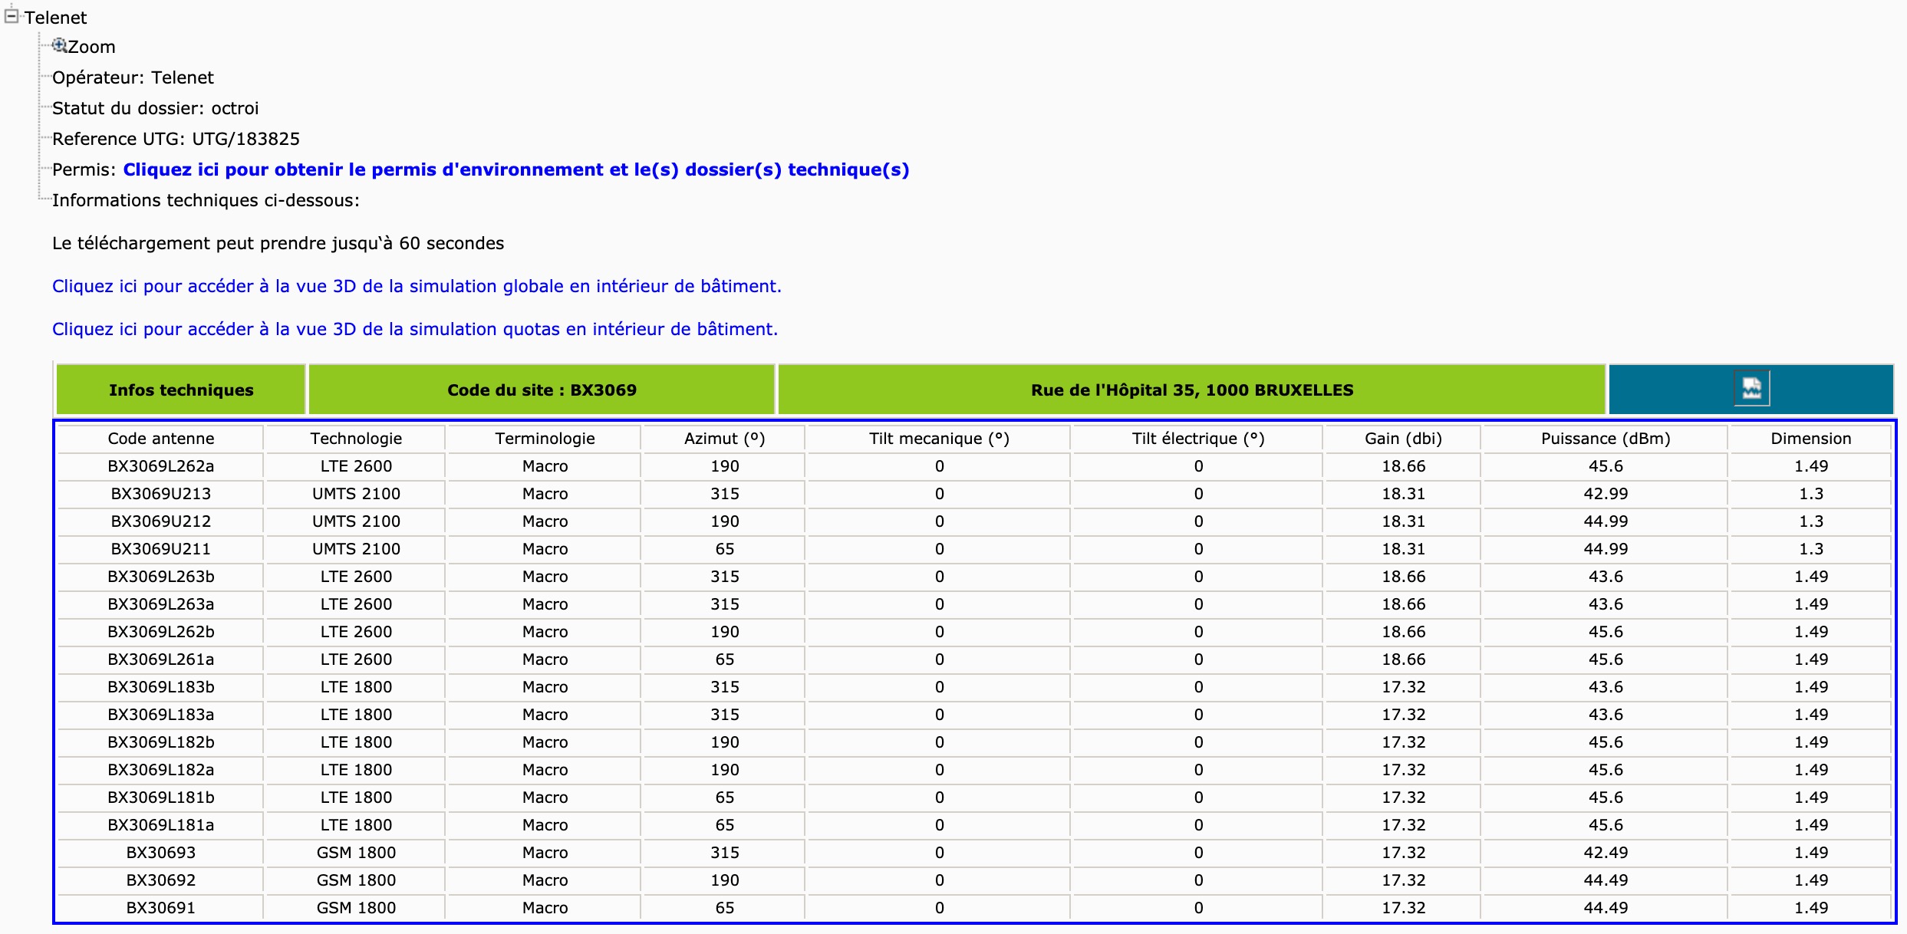Open 3D view of global simulation link
Image resolution: width=1907 pixels, height=934 pixels.
417,286
